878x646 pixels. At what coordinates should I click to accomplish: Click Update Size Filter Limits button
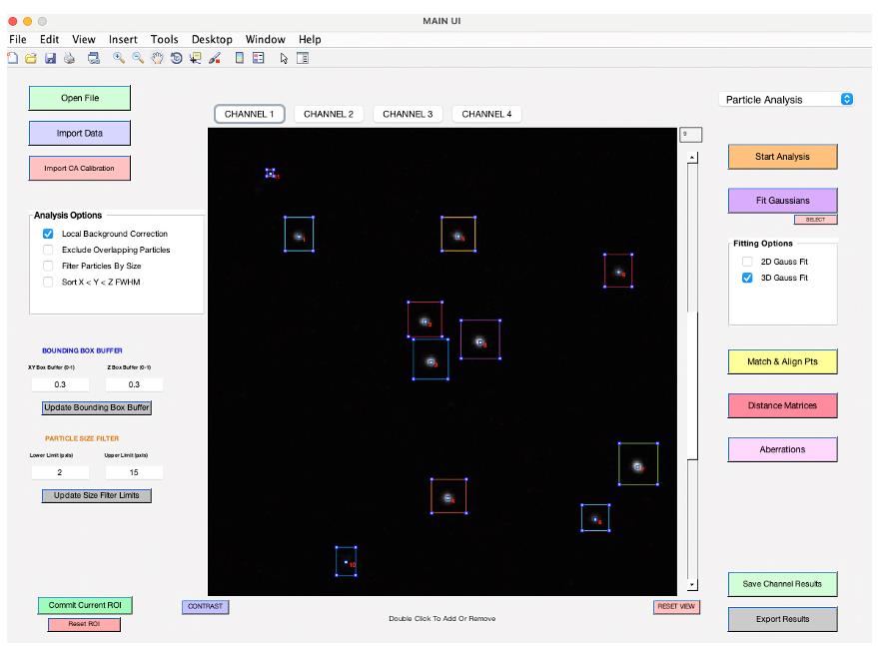pyautogui.click(x=97, y=495)
